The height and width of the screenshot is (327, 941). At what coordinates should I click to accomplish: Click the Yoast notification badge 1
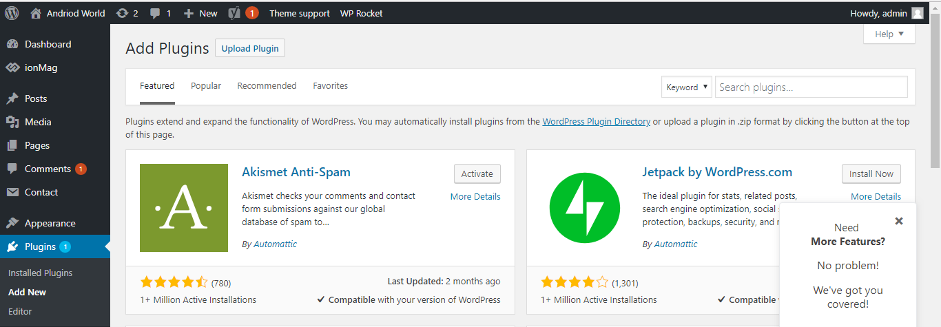[x=252, y=13]
